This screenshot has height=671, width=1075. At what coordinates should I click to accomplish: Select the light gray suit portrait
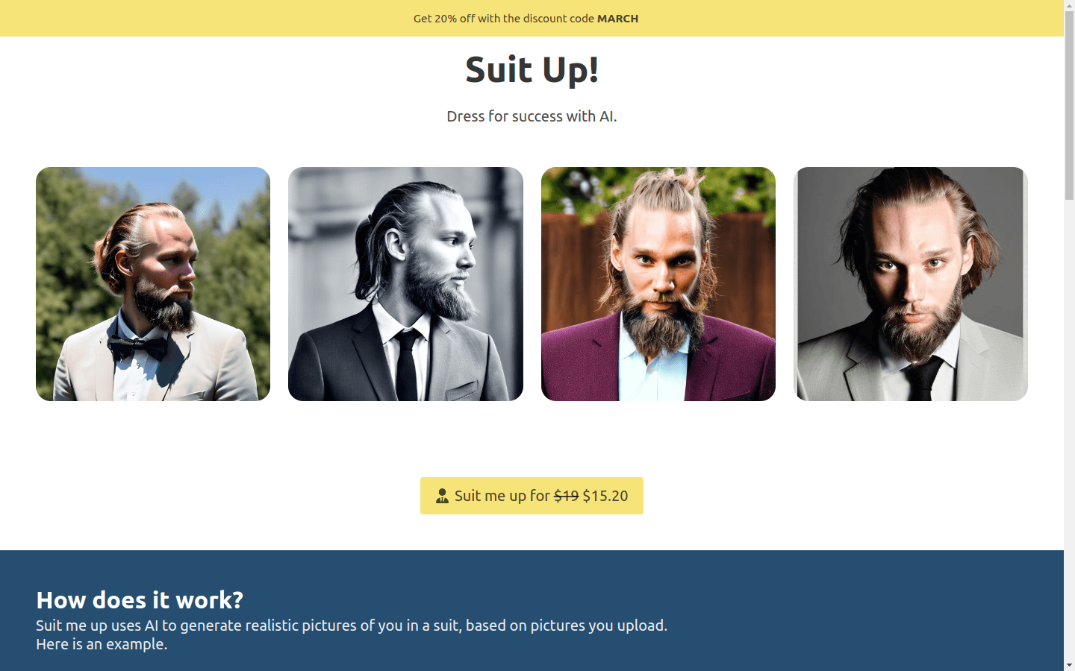911,283
